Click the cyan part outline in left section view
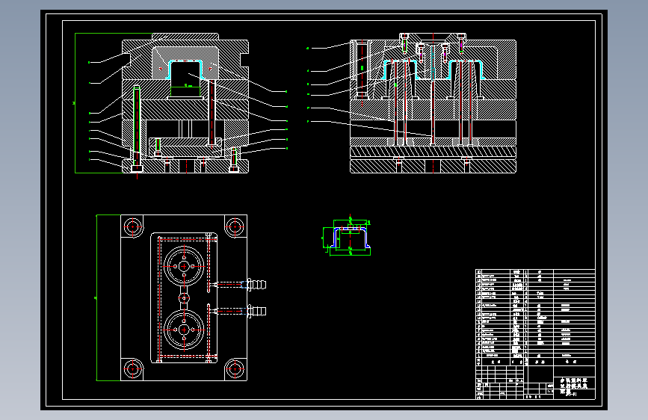 185,69
